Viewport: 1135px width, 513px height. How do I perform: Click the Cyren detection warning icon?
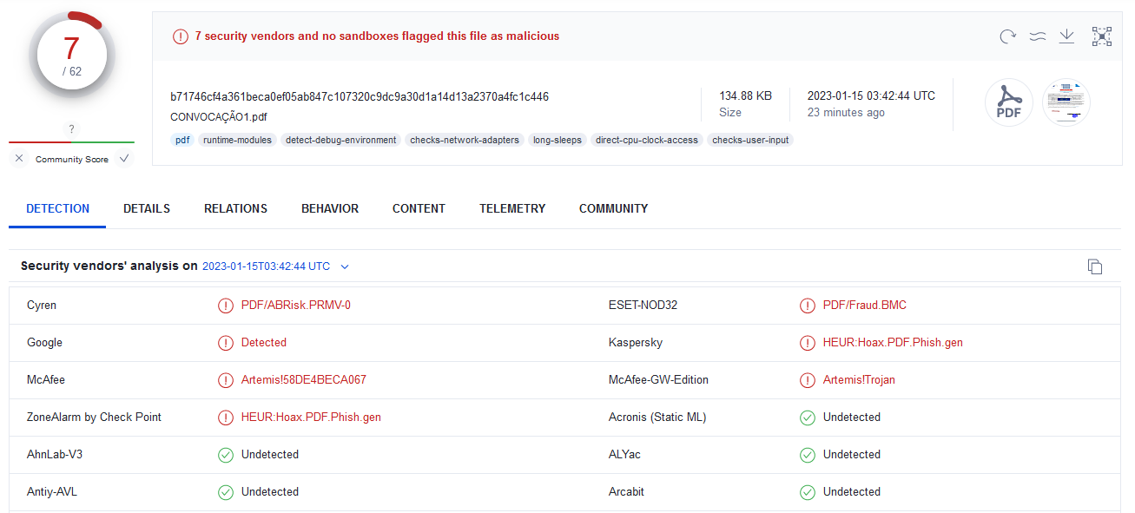(226, 306)
